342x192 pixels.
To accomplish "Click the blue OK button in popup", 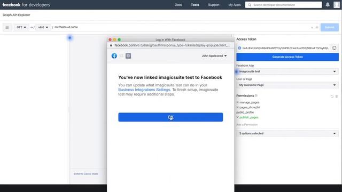I will click(x=170, y=117).
